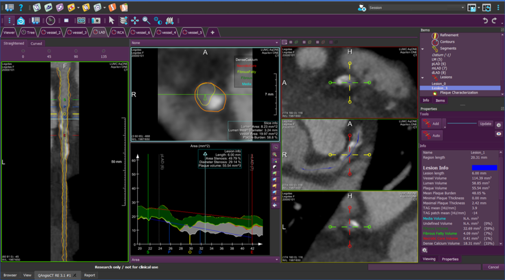
Task: Collapse the Segments tree group
Action: pos(422,49)
